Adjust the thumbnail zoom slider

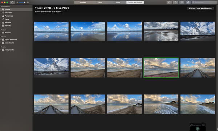coord(22,3)
